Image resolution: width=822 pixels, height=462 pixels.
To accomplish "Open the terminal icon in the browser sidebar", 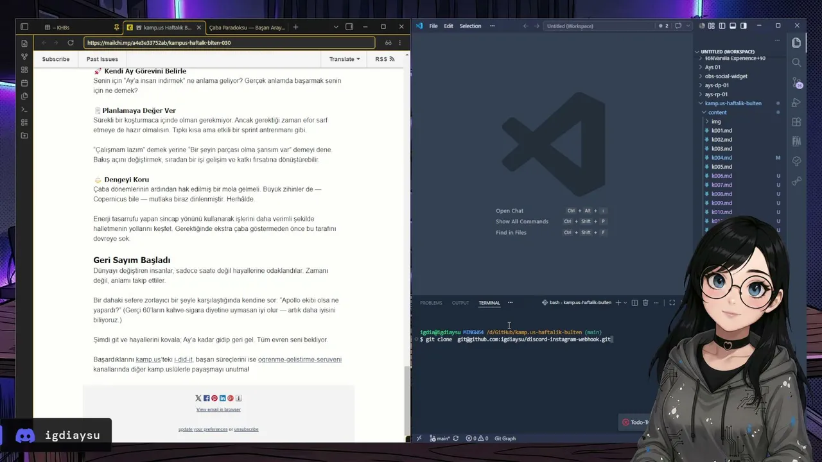I will [24, 109].
